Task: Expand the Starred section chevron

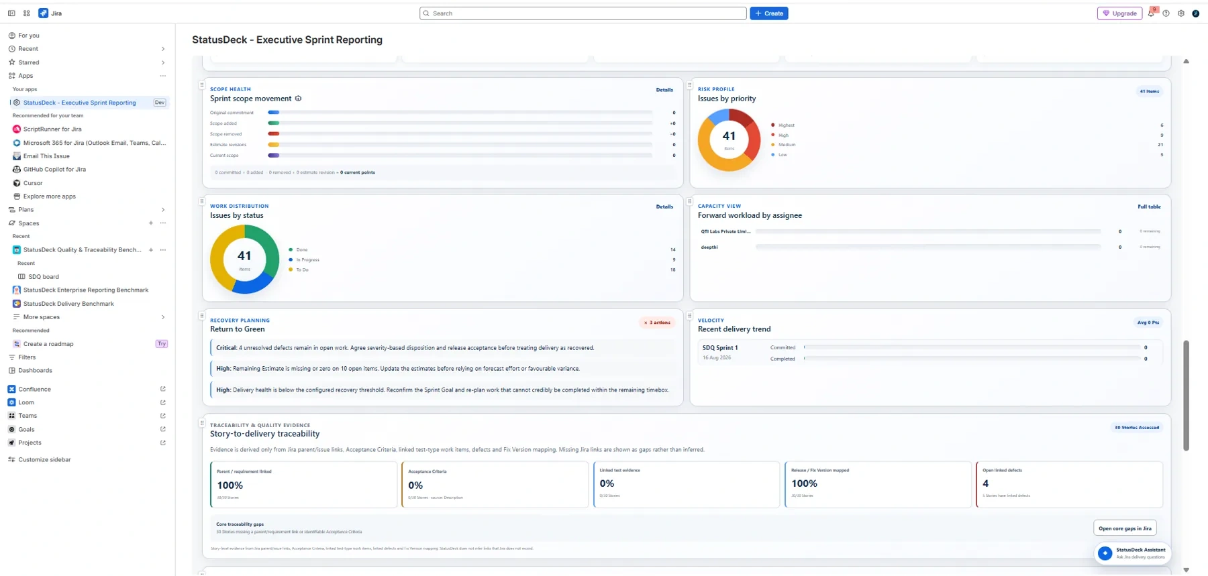Action: click(x=163, y=62)
